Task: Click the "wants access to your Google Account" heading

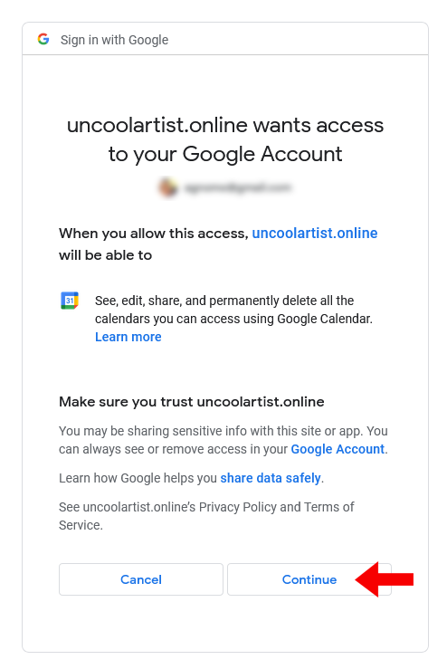Action: pyautogui.click(x=225, y=139)
